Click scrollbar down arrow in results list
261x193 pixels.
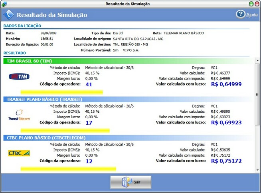point(257,170)
